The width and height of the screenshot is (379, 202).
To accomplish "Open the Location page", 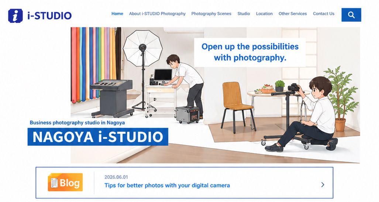I will point(264,14).
